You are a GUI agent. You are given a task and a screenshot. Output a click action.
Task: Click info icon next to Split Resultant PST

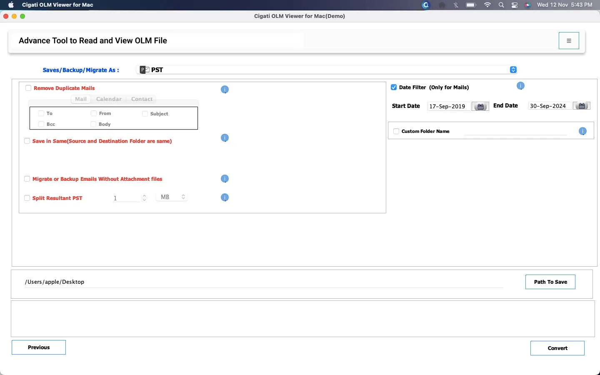(225, 197)
